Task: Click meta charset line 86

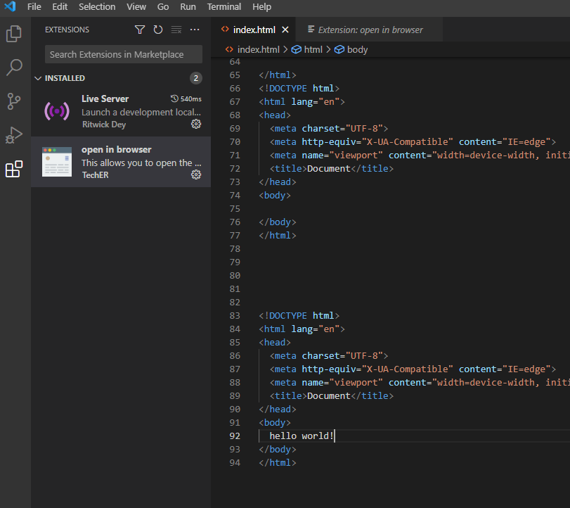Action: [x=329, y=355]
